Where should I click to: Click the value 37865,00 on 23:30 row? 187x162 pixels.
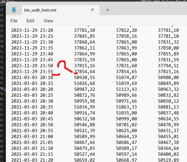pos(126,42)
